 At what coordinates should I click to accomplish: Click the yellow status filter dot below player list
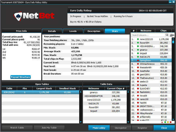(x=168, y=122)
